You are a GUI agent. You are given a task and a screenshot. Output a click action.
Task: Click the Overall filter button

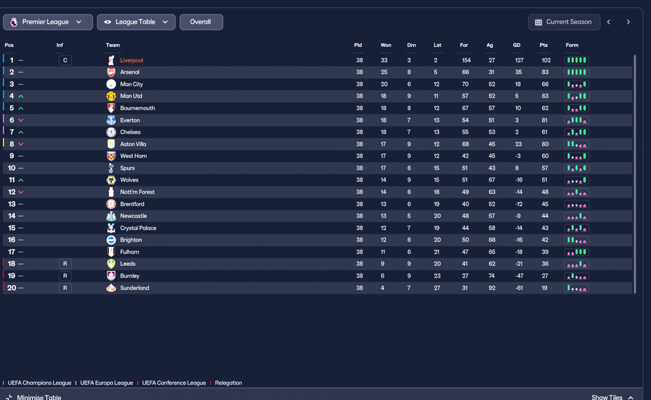pos(201,22)
